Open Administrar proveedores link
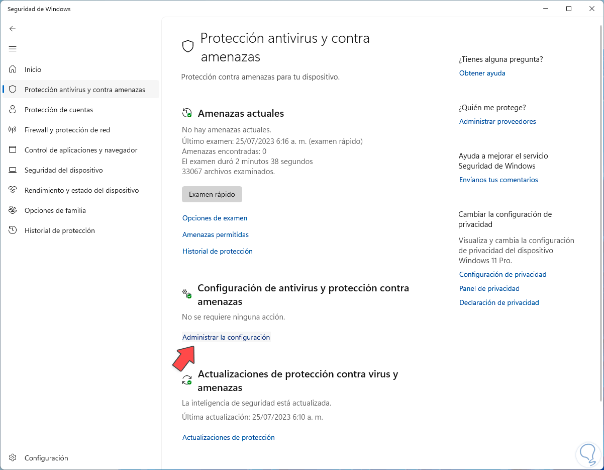The width and height of the screenshot is (604, 470). [497, 121]
